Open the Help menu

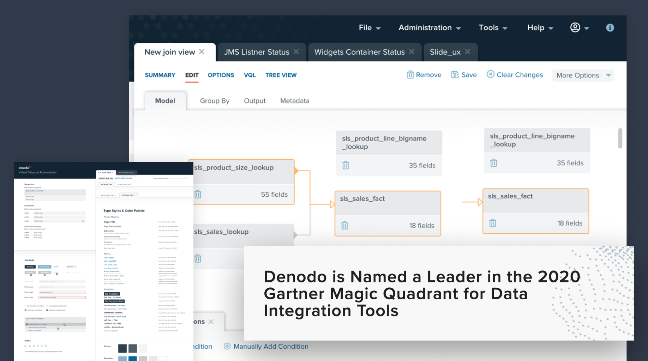coord(540,27)
